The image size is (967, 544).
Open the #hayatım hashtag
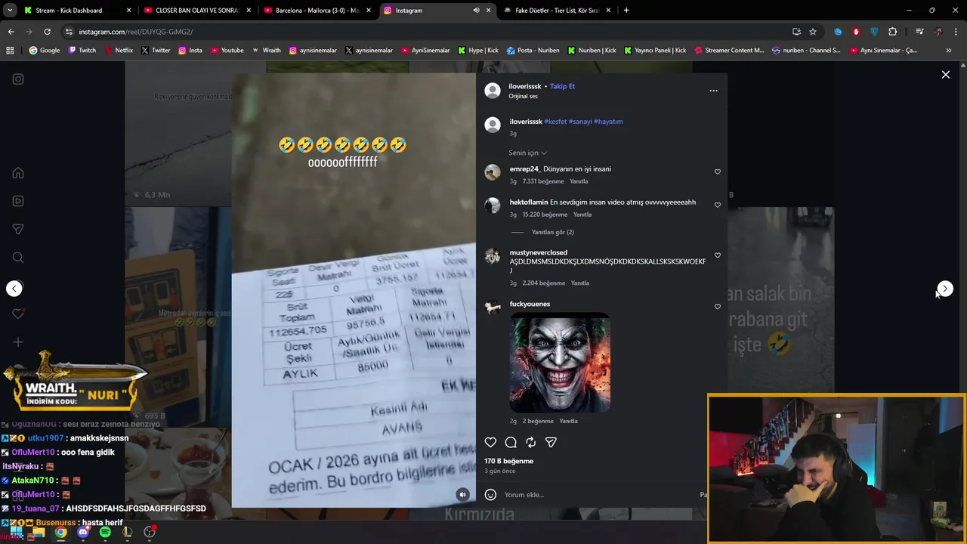pyautogui.click(x=608, y=122)
